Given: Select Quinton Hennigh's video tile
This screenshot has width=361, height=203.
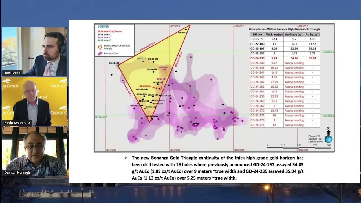Looking at the screenshot, I should (x=35, y=151).
